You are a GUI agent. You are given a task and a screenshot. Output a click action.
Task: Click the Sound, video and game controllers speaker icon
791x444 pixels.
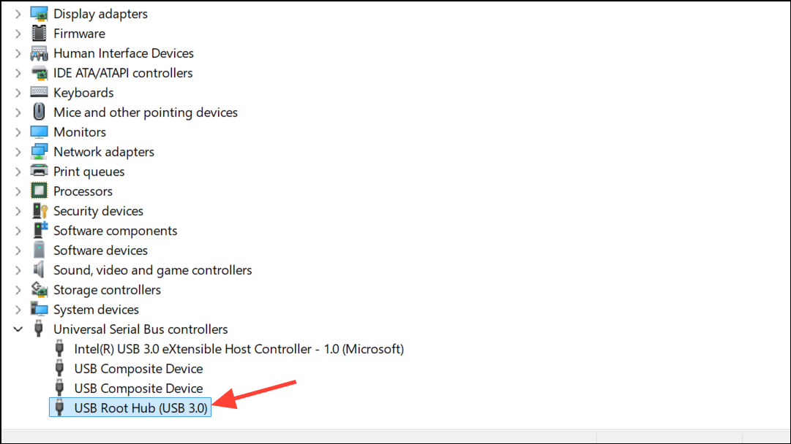point(39,269)
